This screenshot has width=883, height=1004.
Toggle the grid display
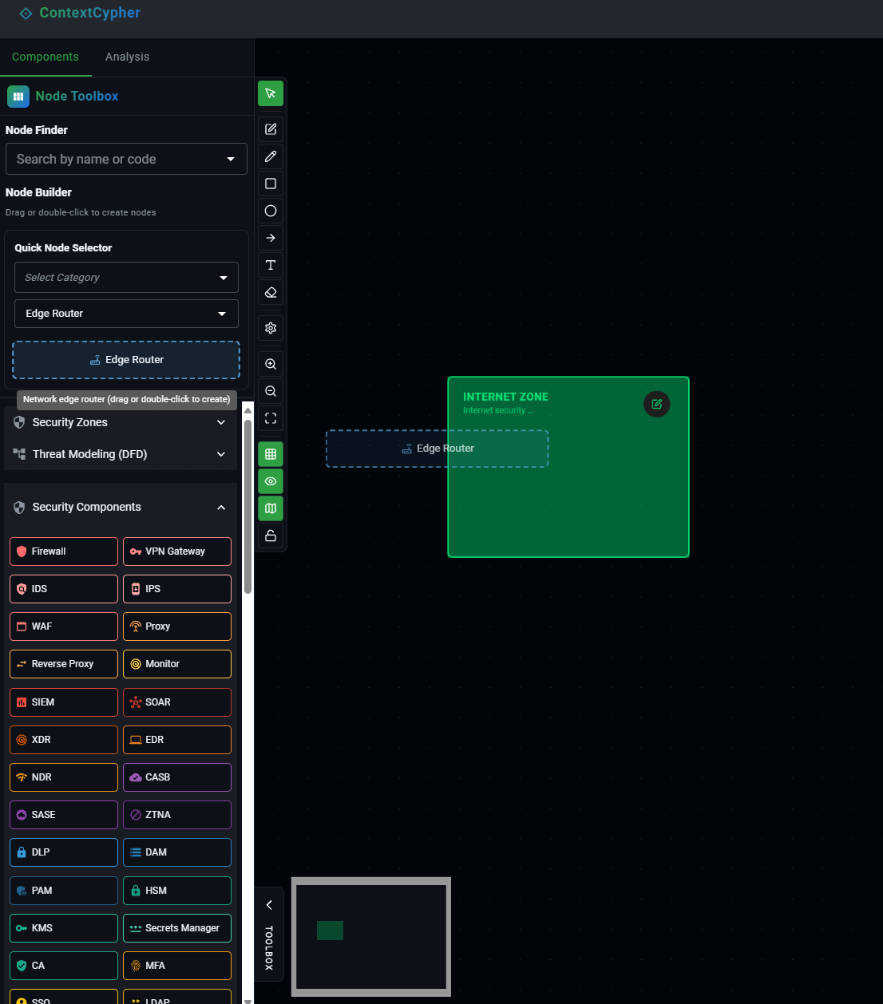point(270,453)
